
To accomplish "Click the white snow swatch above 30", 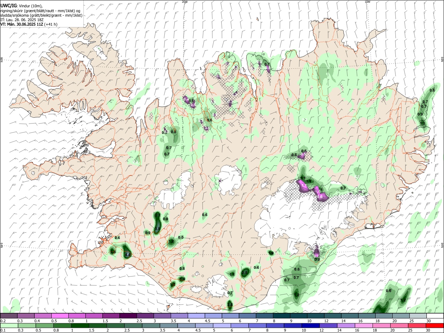I will pyautogui.click(x=435, y=316).
